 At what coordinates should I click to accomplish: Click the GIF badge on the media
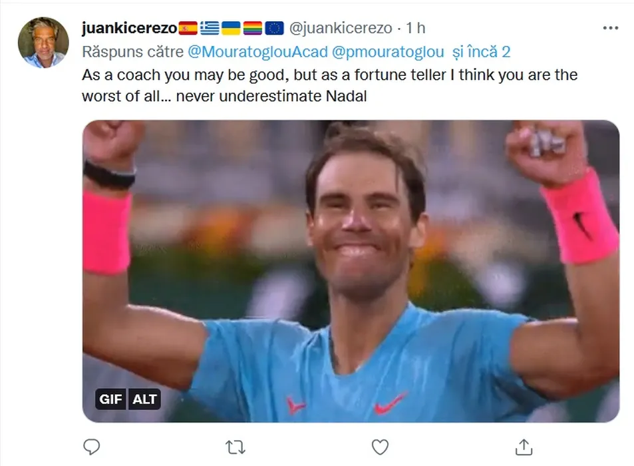point(110,399)
